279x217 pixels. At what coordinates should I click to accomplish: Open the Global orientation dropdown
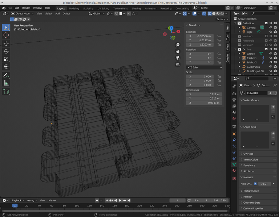pyautogui.click(x=96, y=13)
